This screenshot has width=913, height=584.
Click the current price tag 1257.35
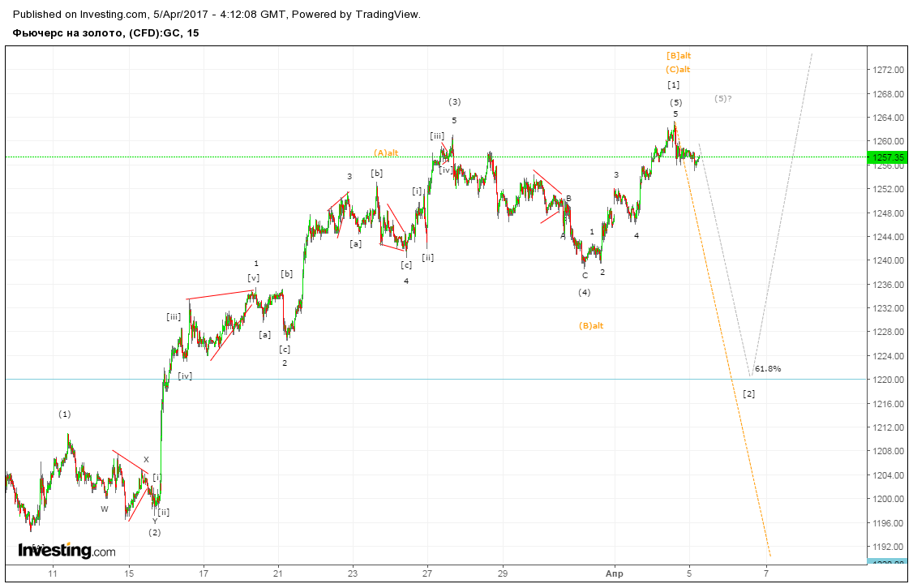(889, 157)
